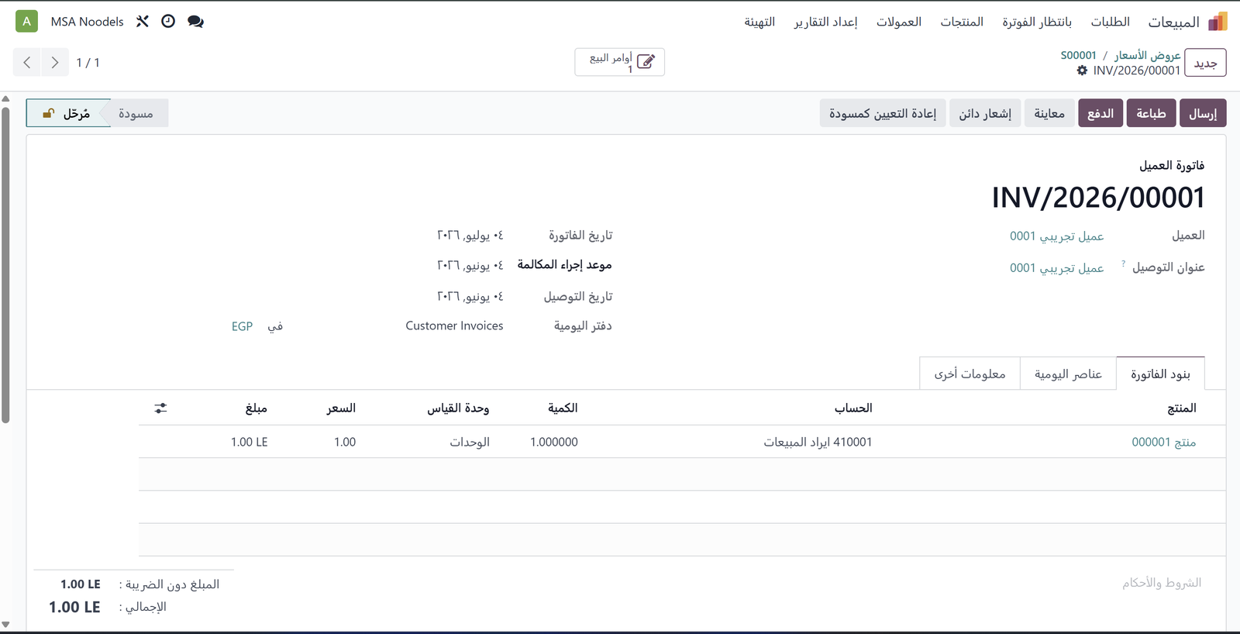Click the إشعار دائن credit note button
The width and height of the screenshot is (1240, 634).
click(x=985, y=113)
